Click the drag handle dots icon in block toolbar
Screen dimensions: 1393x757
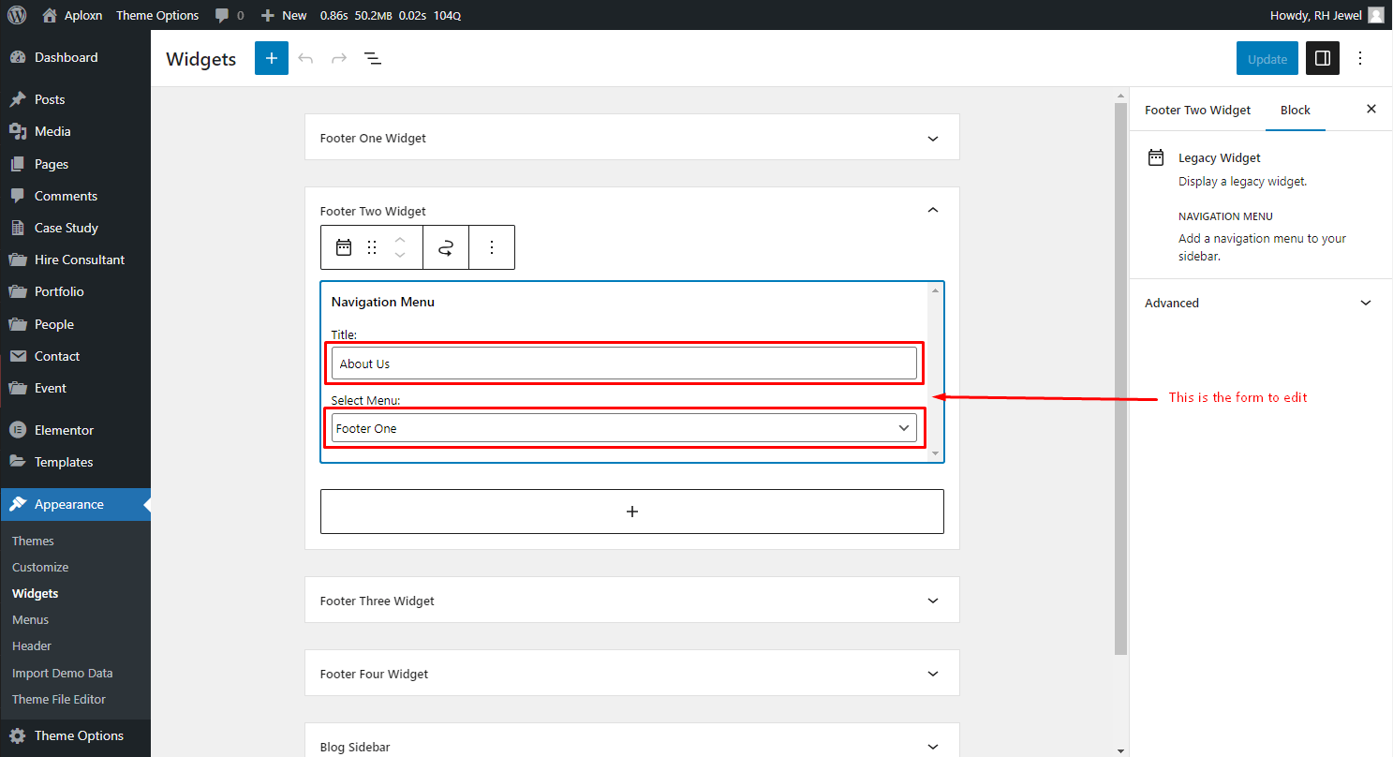(372, 247)
